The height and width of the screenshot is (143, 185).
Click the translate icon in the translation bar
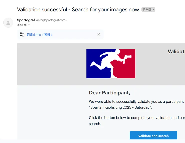(x=22, y=35)
